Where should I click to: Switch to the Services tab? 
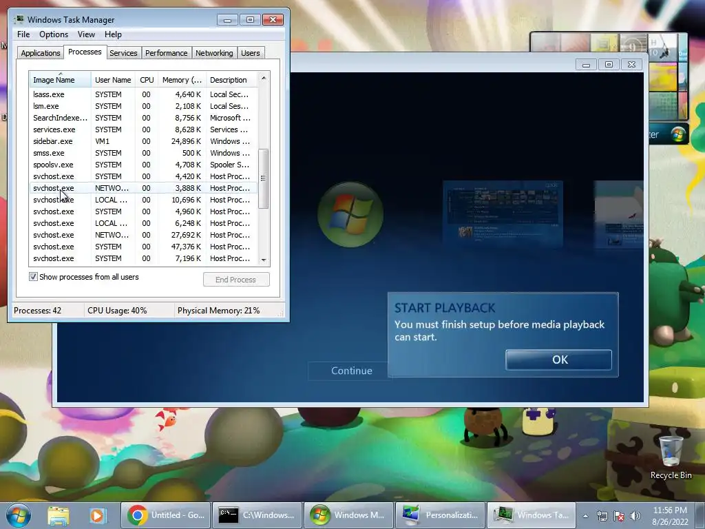123,53
